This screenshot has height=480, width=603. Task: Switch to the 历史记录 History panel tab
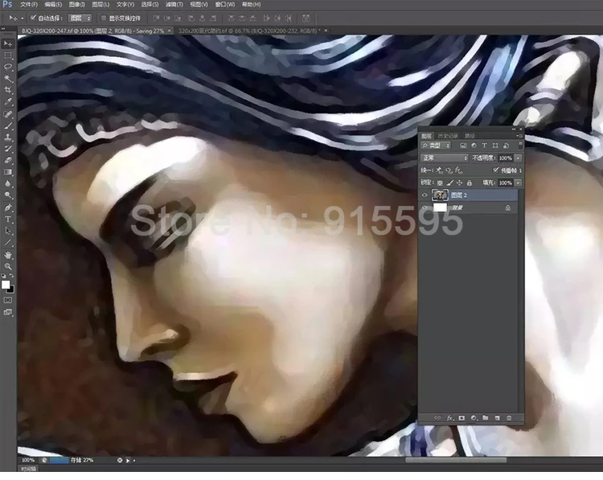click(448, 136)
